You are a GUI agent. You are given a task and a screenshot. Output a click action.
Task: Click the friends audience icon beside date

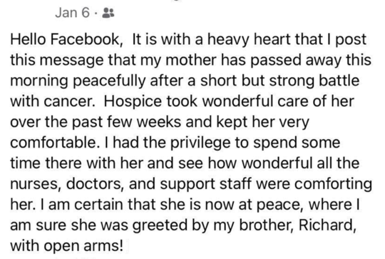[108, 13]
